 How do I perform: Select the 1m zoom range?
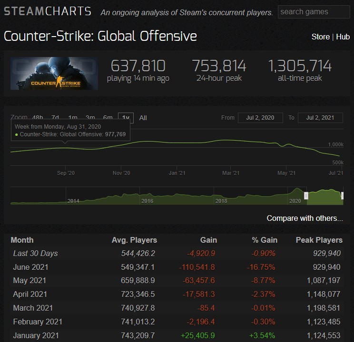tap(73, 118)
